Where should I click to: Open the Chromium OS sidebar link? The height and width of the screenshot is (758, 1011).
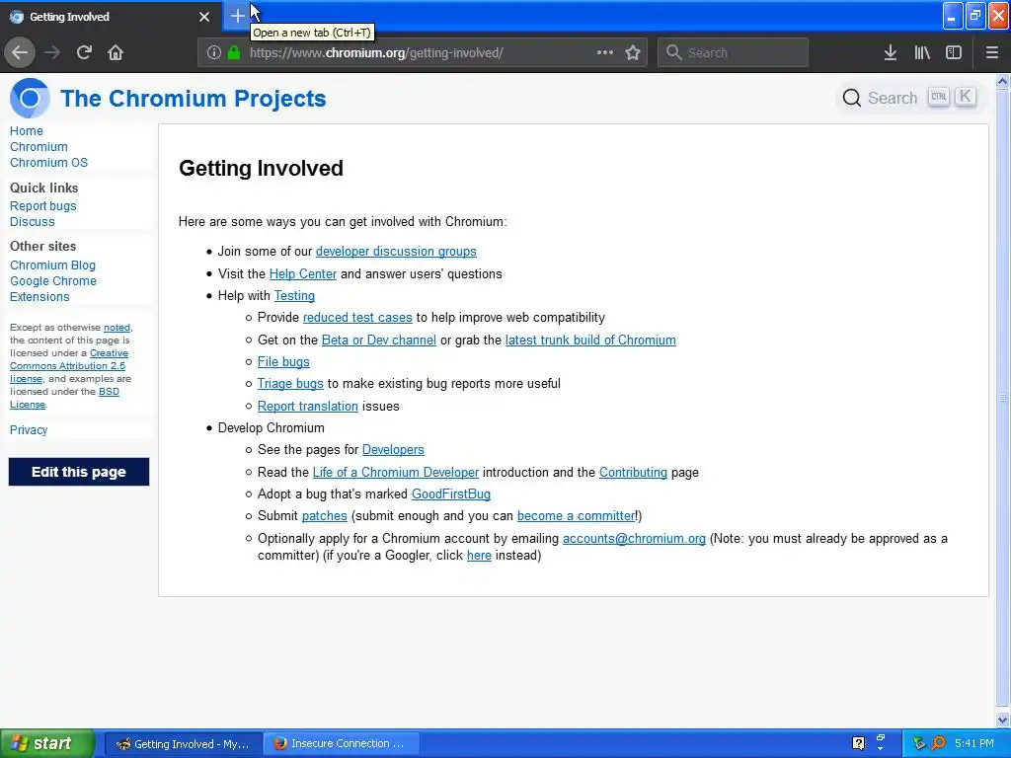point(48,163)
